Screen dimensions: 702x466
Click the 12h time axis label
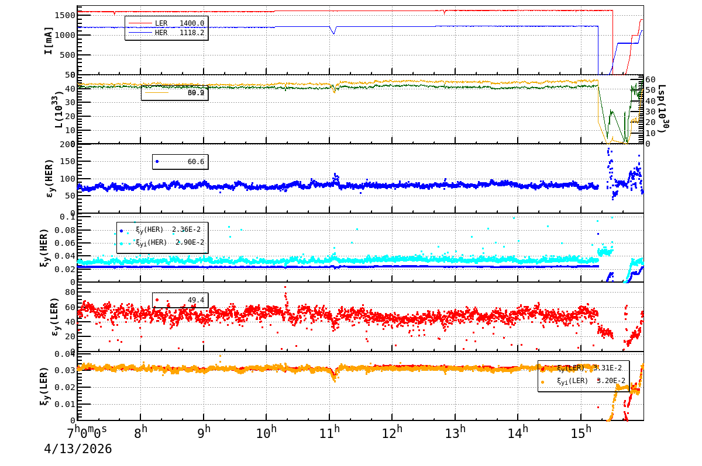(x=393, y=433)
